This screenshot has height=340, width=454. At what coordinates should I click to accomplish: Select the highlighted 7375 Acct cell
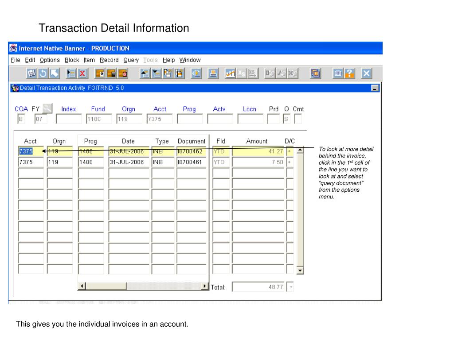[x=31, y=151]
